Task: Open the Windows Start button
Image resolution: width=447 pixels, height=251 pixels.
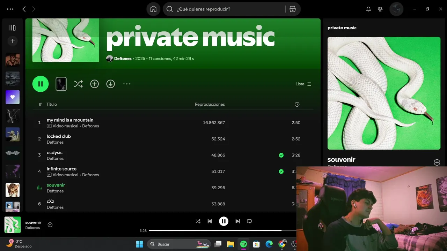Action: [139, 244]
